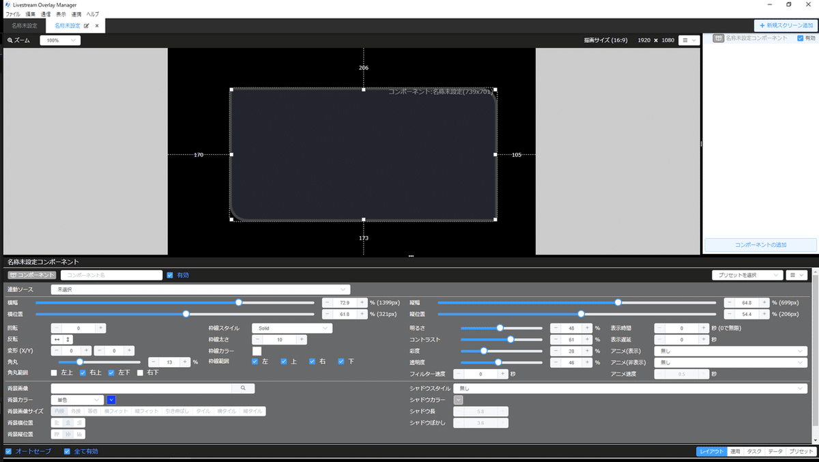This screenshot has width=819, height=462.
Task: Click the horizontal flip arrow icon
Action: point(57,339)
